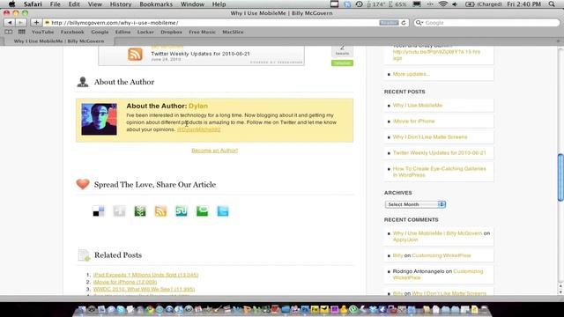The width and height of the screenshot is (564, 317).
Task: Open the yellow duck Adium icon in Dock
Action: tap(344, 309)
